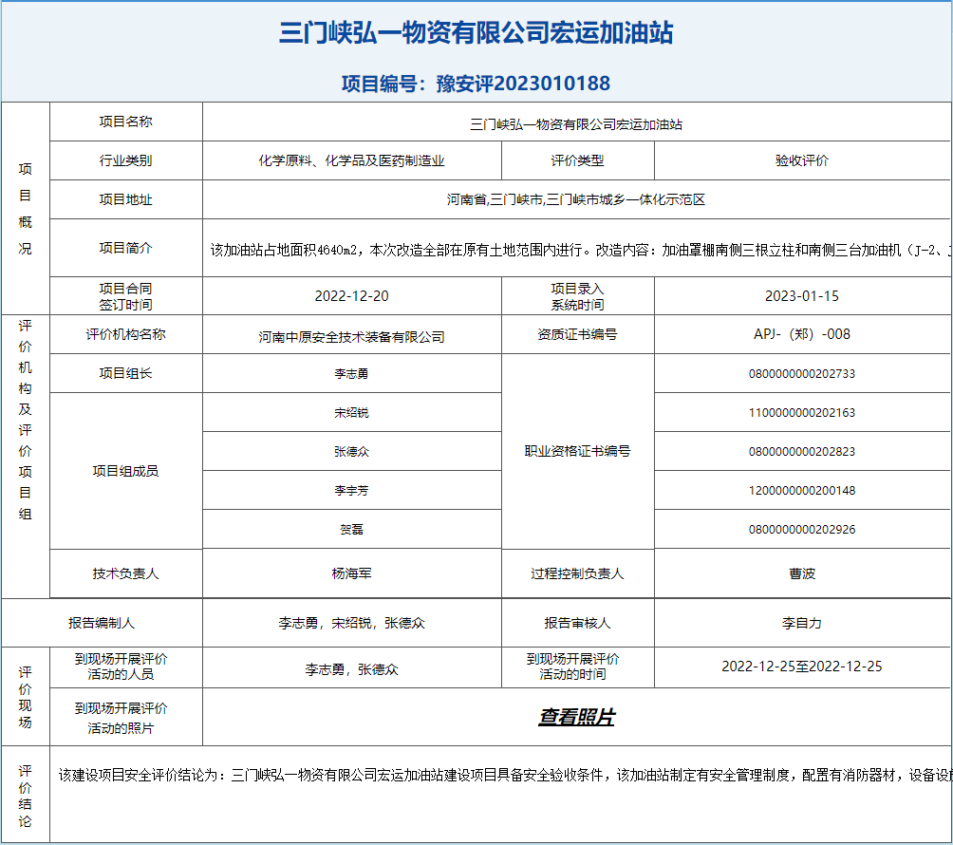Click the 项目简介 description text
This screenshot has width=953, height=845.
tap(580, 250)
